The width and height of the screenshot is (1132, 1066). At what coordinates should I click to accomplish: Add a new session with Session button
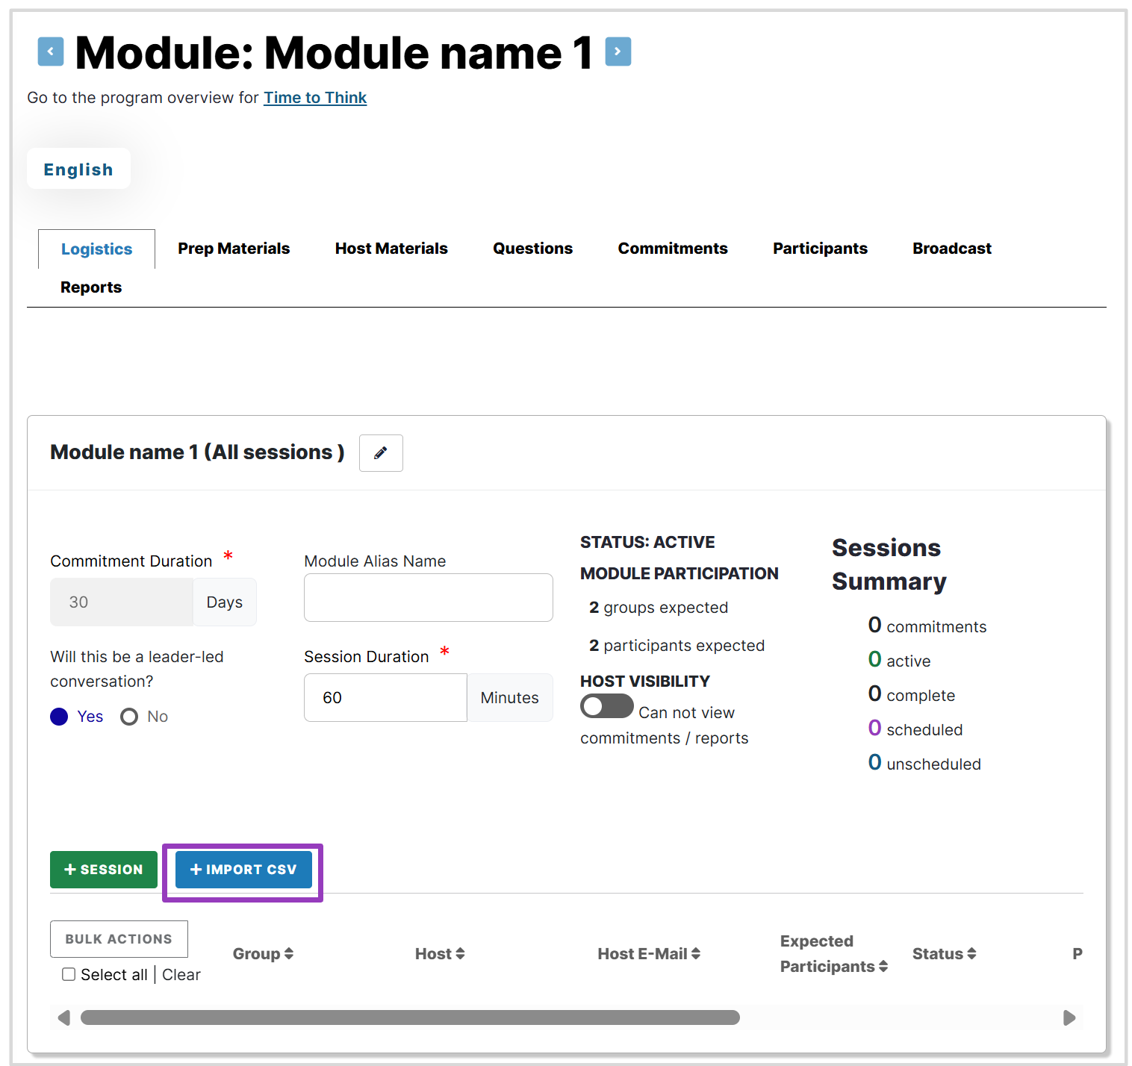[104, 870]
